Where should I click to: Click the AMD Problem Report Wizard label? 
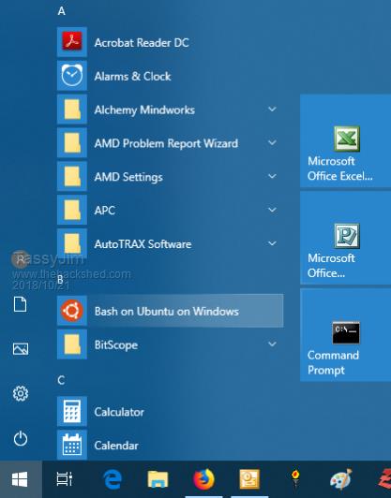pyautogui.click(x=166, y=143)
